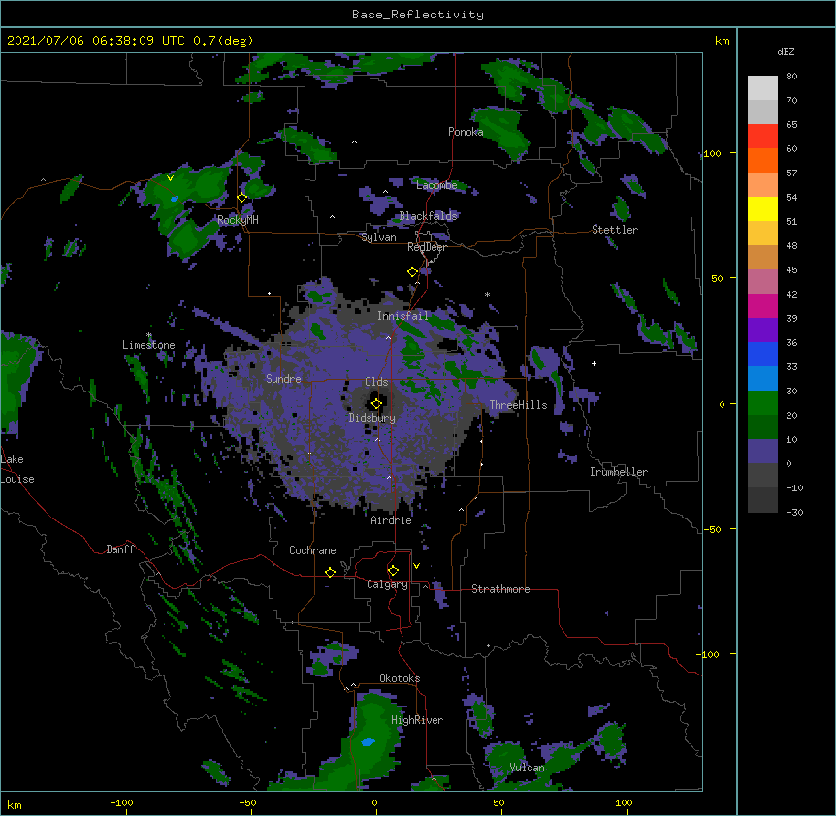Click the Sundre label
This screenshot has height=816, width=836.
283,379
